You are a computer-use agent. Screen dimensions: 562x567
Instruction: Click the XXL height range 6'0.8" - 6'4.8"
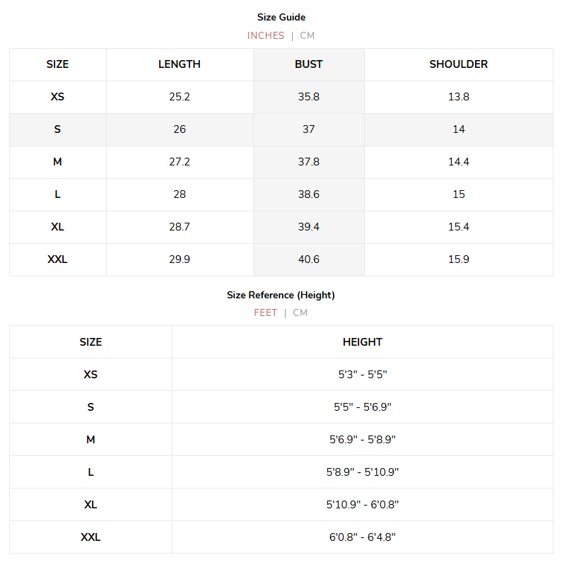coord(363,537)
